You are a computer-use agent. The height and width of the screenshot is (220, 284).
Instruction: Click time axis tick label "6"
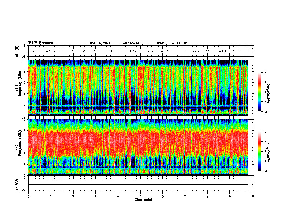tap(163, 196)
